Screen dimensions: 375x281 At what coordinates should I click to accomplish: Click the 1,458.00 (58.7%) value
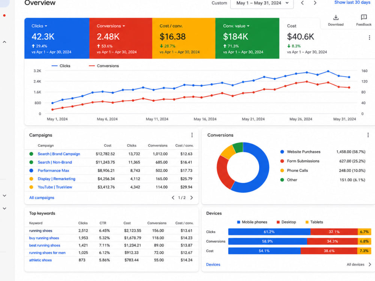tap(351, 152)
